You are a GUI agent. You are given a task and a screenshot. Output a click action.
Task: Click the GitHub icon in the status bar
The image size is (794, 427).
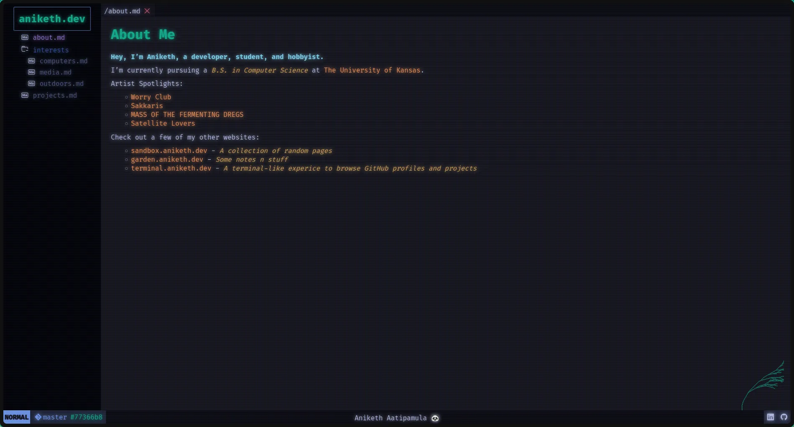click(784, 417)
